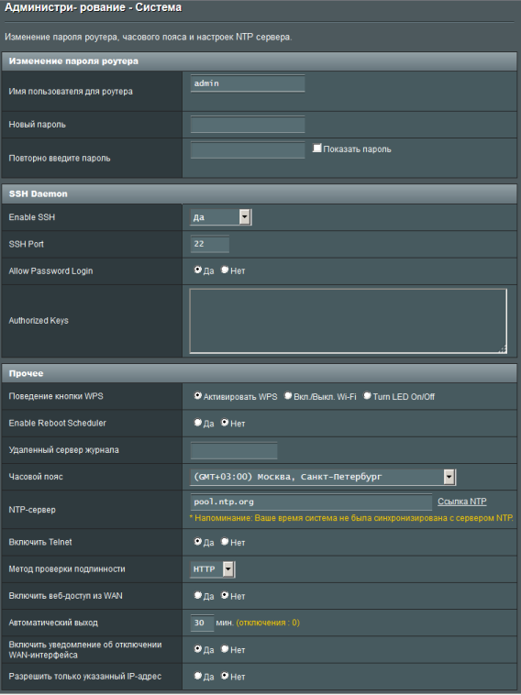
Task: Select Да for WAN disconnect notification
Action: point(198,649)
